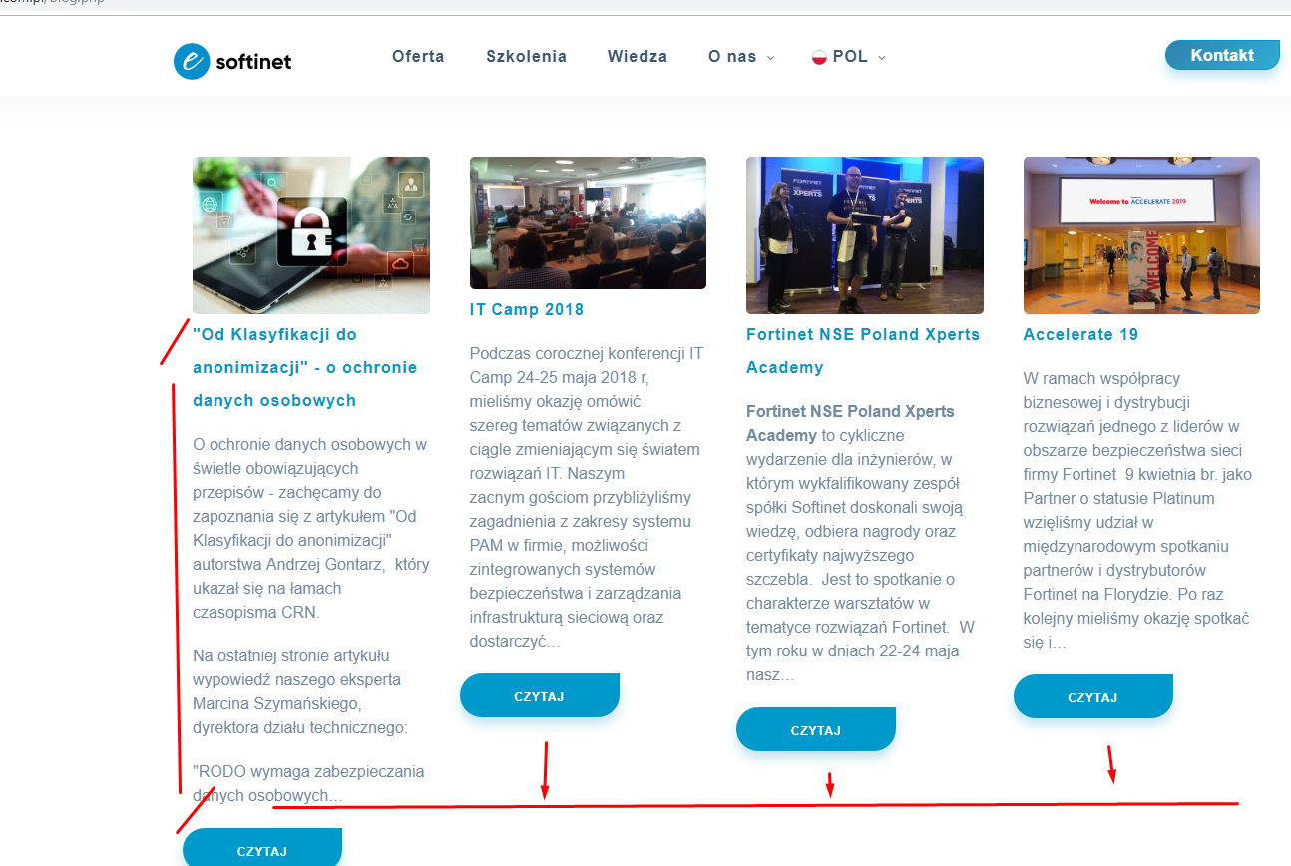
Task: Click the text "Partner o statusie Platinum"
Action: [1118, 498]
